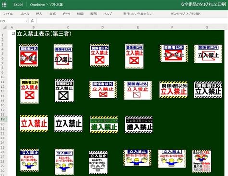Viewport: 228px width, 176px height.
Task: Select the green 進入禁止 sign thumbnail
Action: point(104,125)
